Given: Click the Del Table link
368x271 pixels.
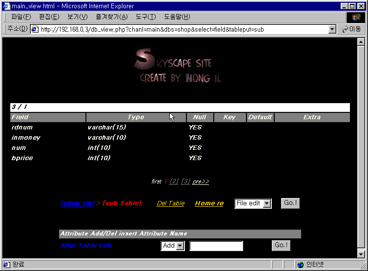Looking at the screenshot, I should pos(171,203).
